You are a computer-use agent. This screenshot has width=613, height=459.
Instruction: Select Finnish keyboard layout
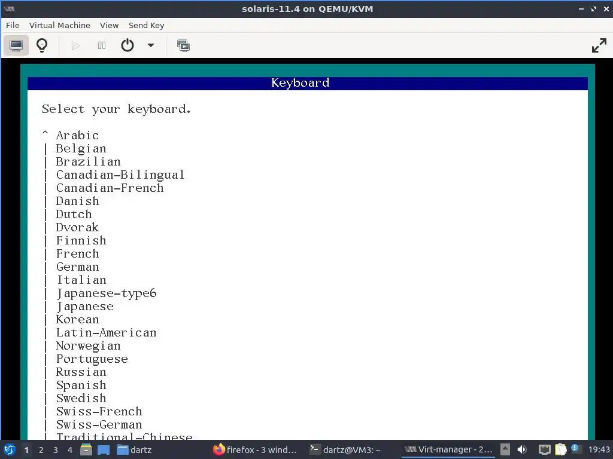[x=81, y=240]
